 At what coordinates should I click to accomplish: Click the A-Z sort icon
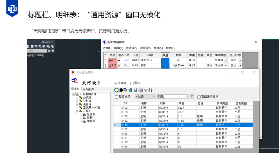click(x=150, y=90)
